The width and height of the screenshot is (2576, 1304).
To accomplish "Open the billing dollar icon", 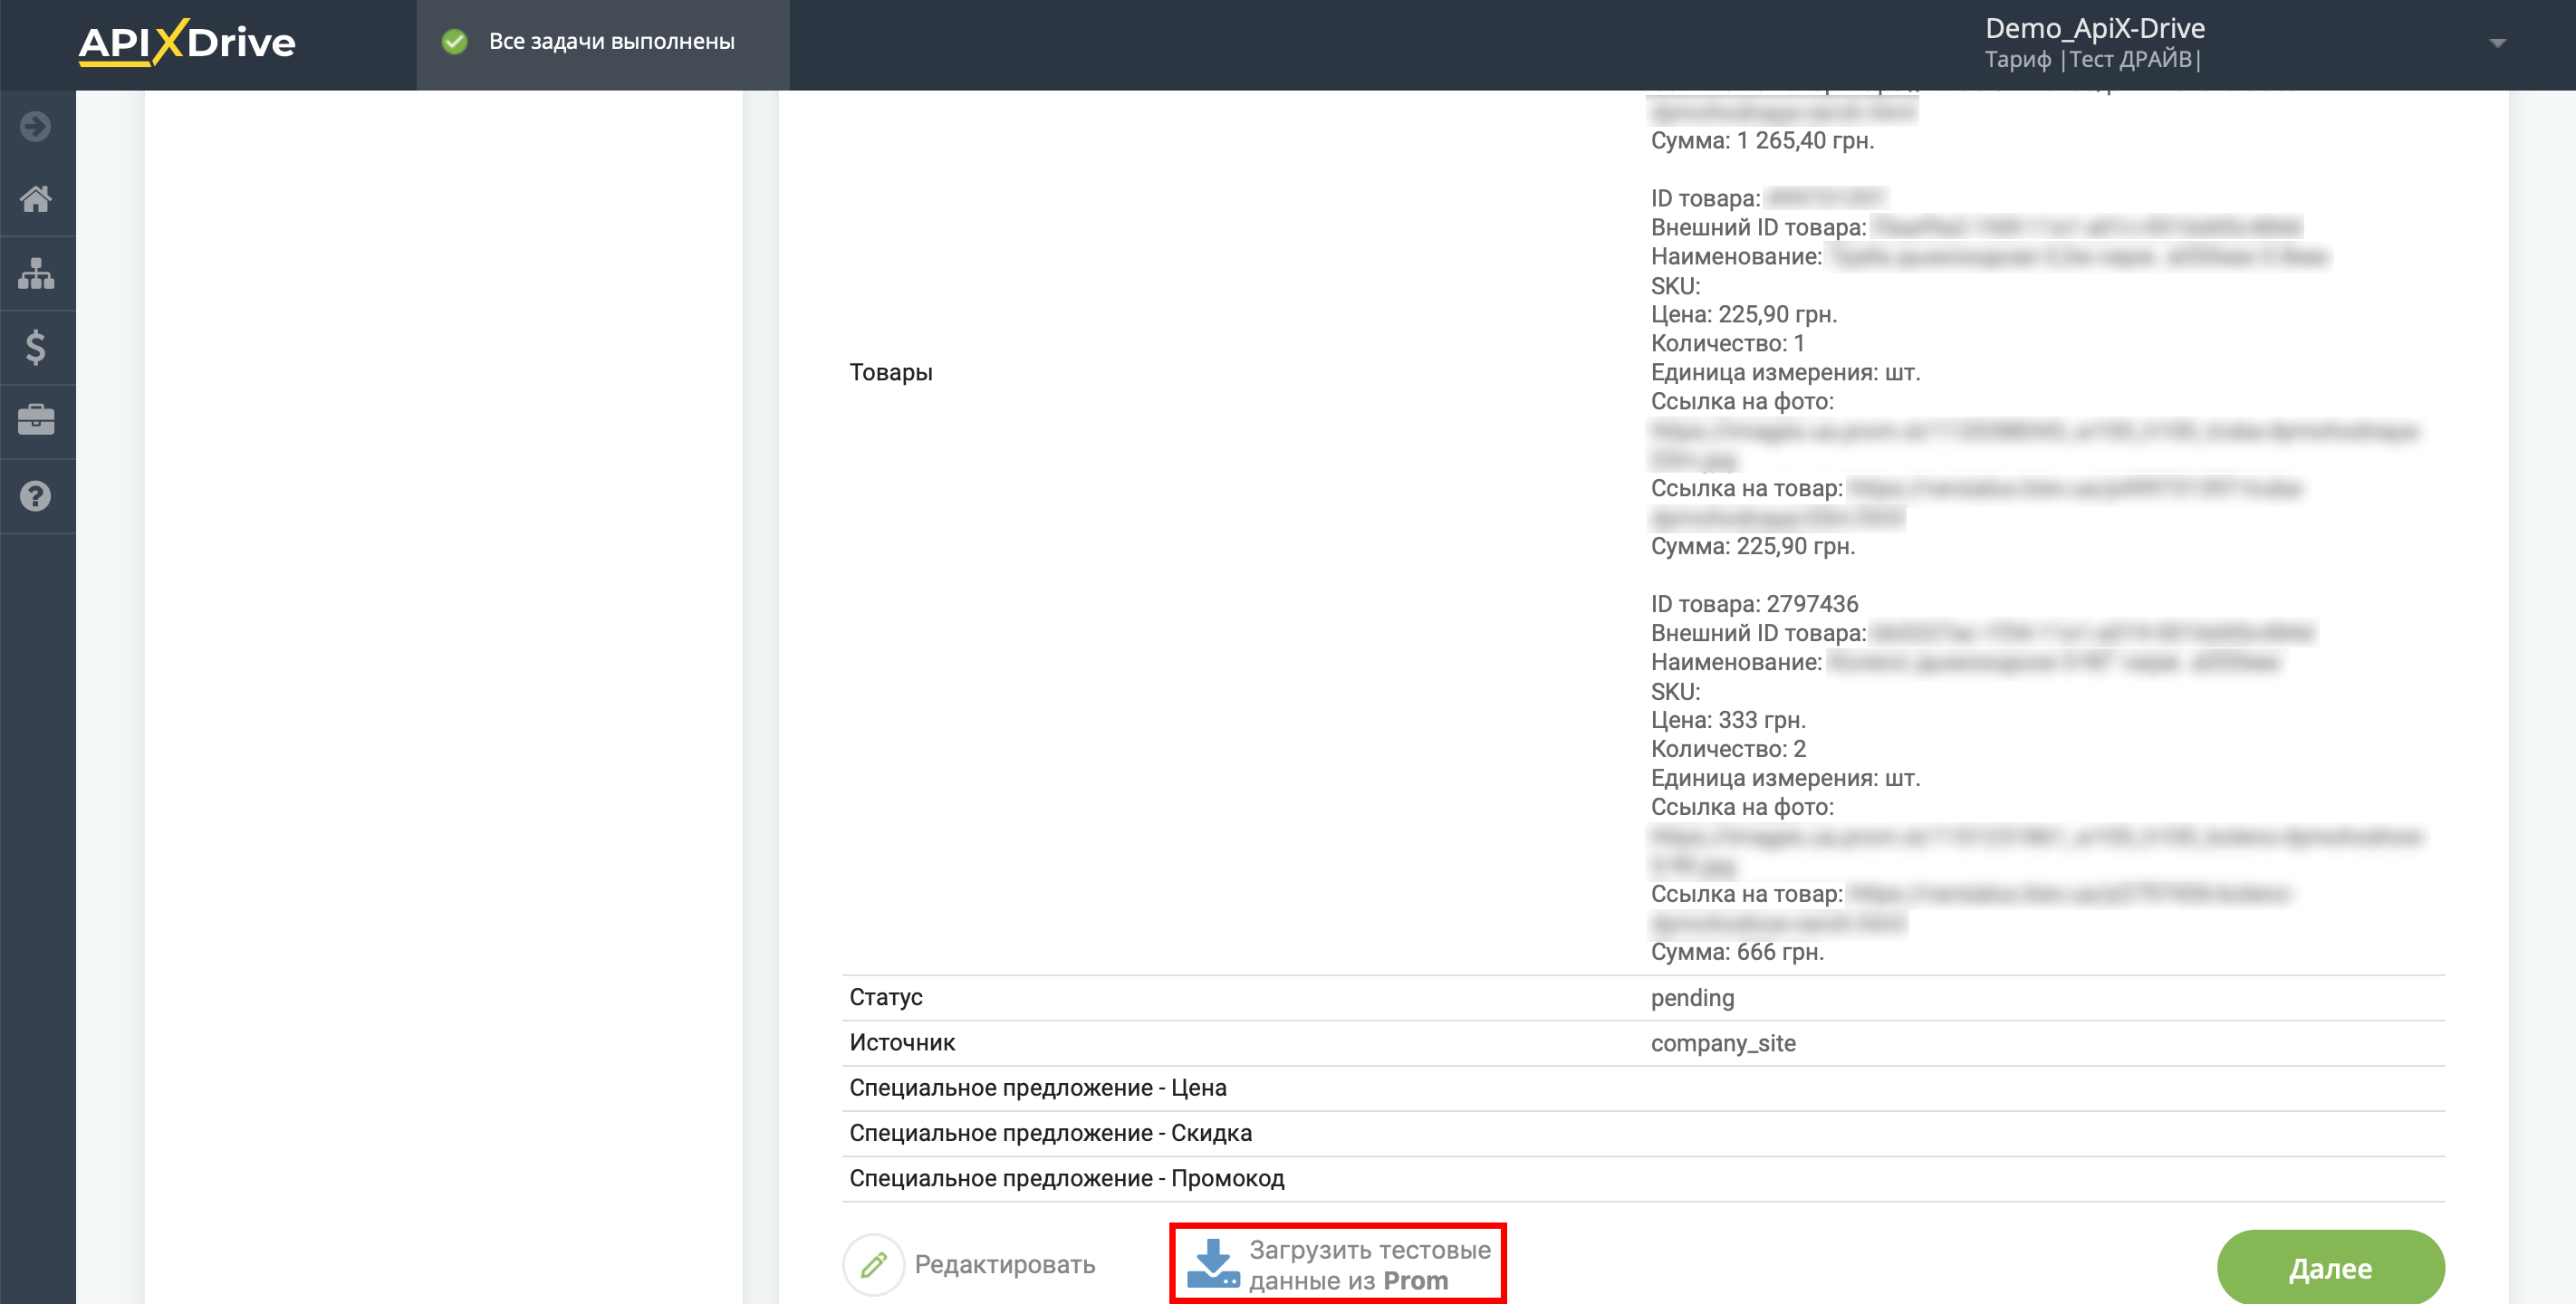I will tap(36, 347).
